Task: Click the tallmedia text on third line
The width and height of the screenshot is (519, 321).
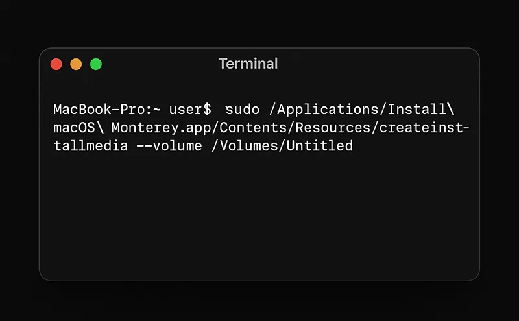Action: [x=90, y=146]
